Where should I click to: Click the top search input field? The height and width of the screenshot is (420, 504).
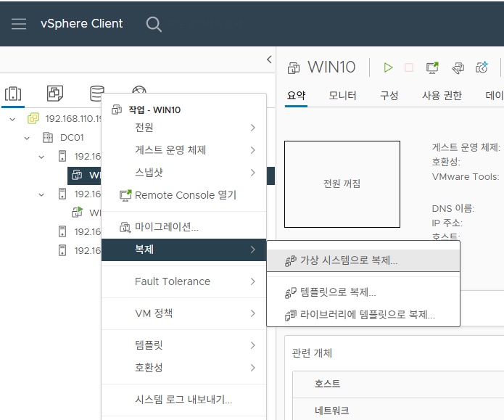(206, 24)
